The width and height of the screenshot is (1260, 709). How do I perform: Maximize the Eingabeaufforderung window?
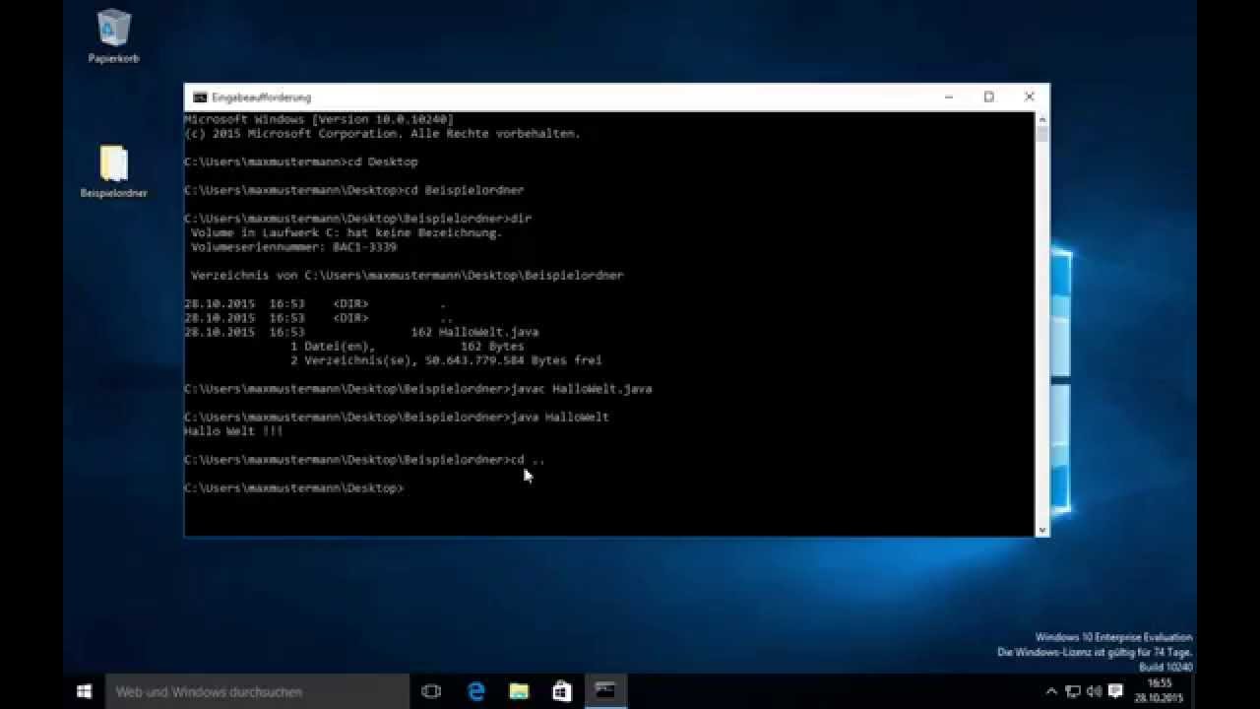[989, 97]
